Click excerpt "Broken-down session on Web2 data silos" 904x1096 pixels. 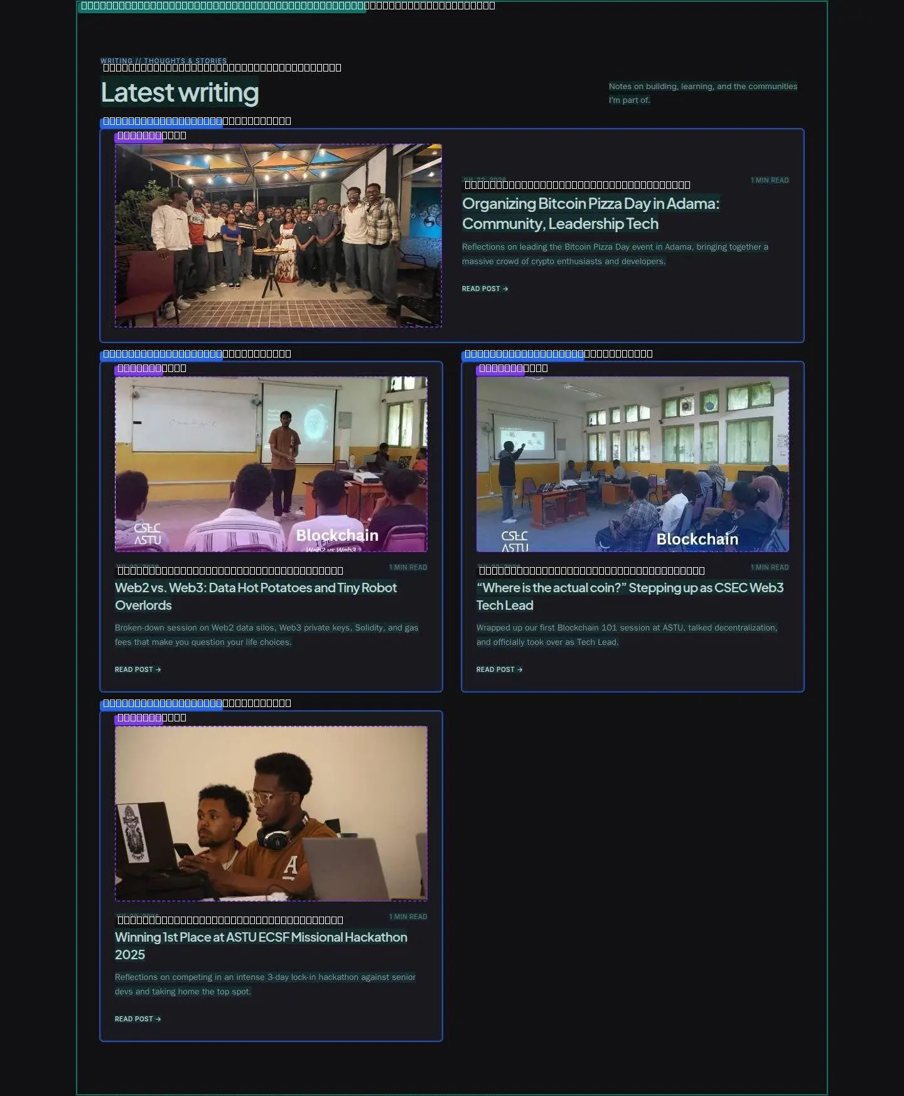click(x=267, y=635)
